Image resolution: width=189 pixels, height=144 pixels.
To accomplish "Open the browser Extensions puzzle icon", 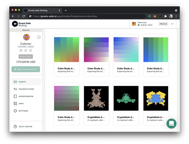I will [x=165, y=16].
